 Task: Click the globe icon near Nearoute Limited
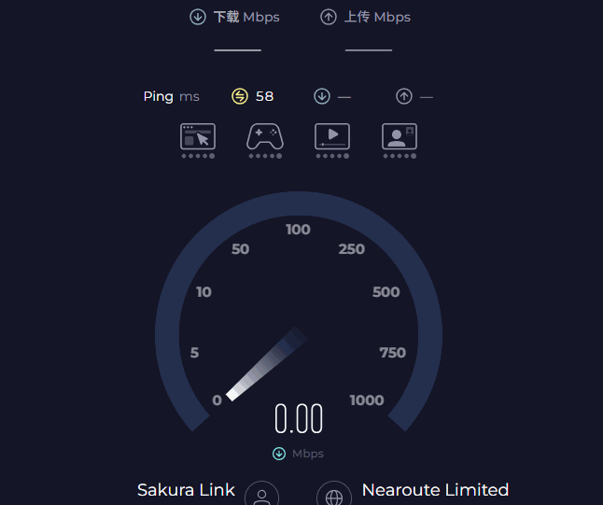[x=334, y=496]
